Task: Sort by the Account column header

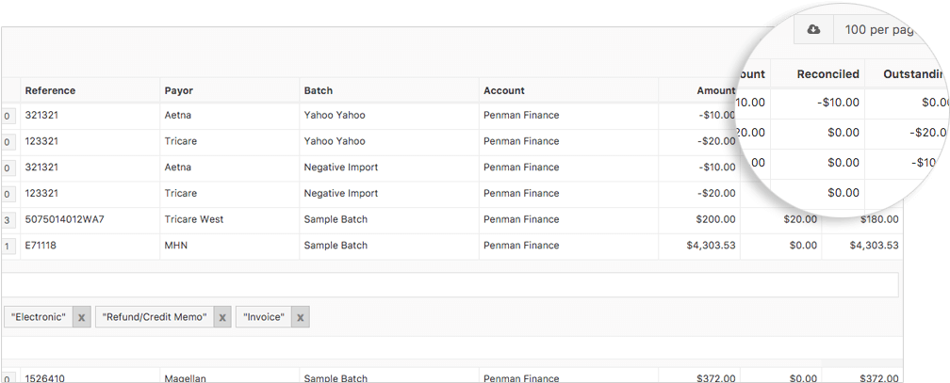Action: tap(504, 90)
